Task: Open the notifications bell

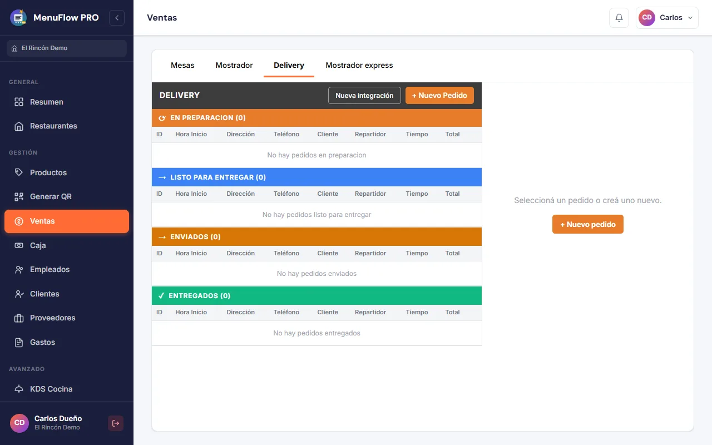Action: [619, 18]
